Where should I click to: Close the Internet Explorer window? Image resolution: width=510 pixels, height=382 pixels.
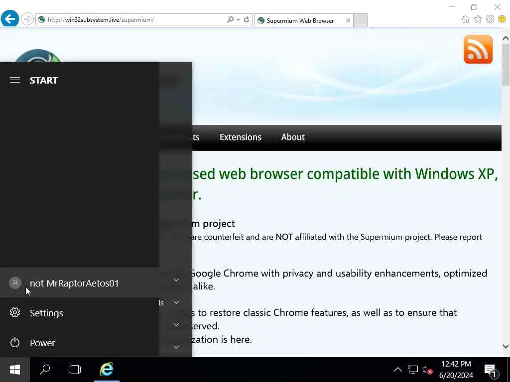click(x=498, y=7)
